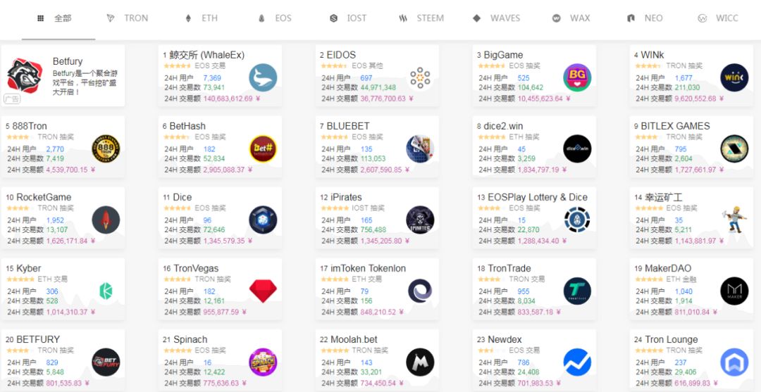The width and height of the screenshot is (761, 392).
Task: Open the WhaleEx whale logo icon
Action: tap(263, 77)
